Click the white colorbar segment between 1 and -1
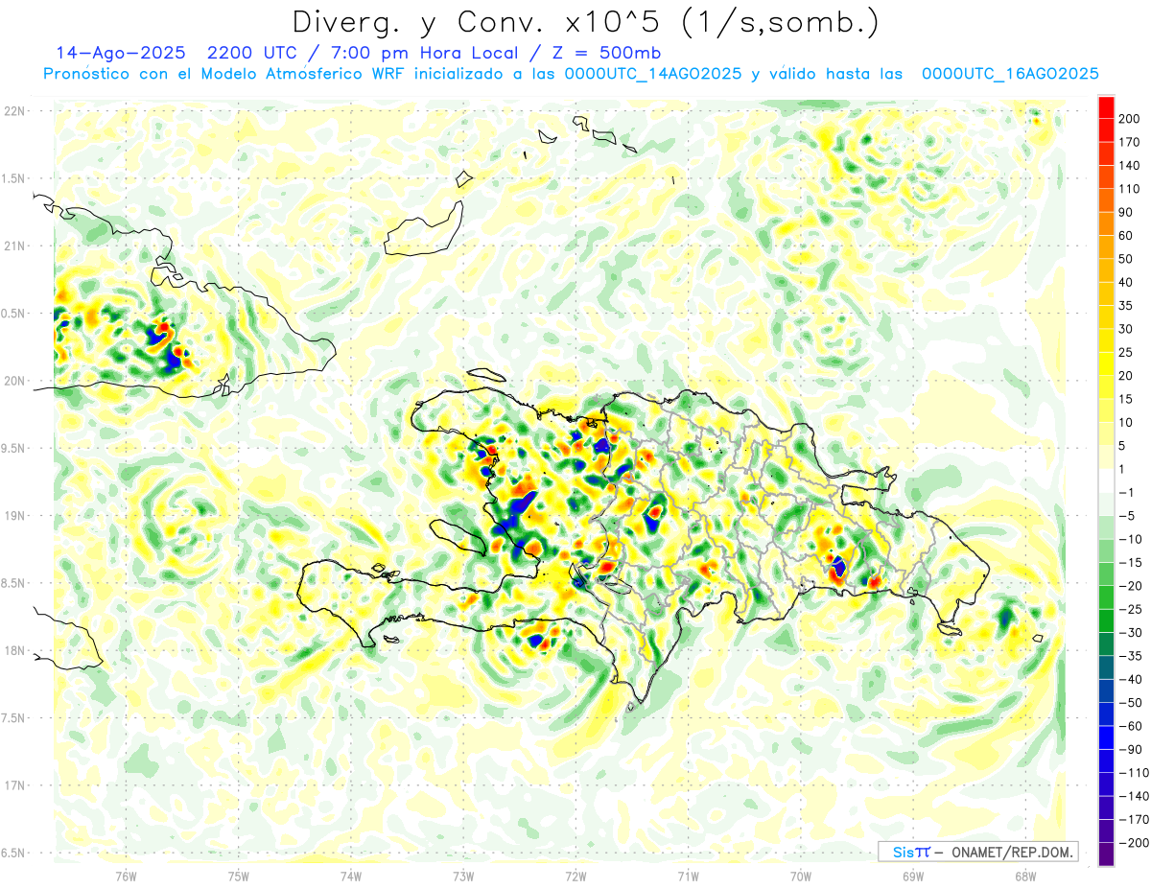 [1106, 480]
